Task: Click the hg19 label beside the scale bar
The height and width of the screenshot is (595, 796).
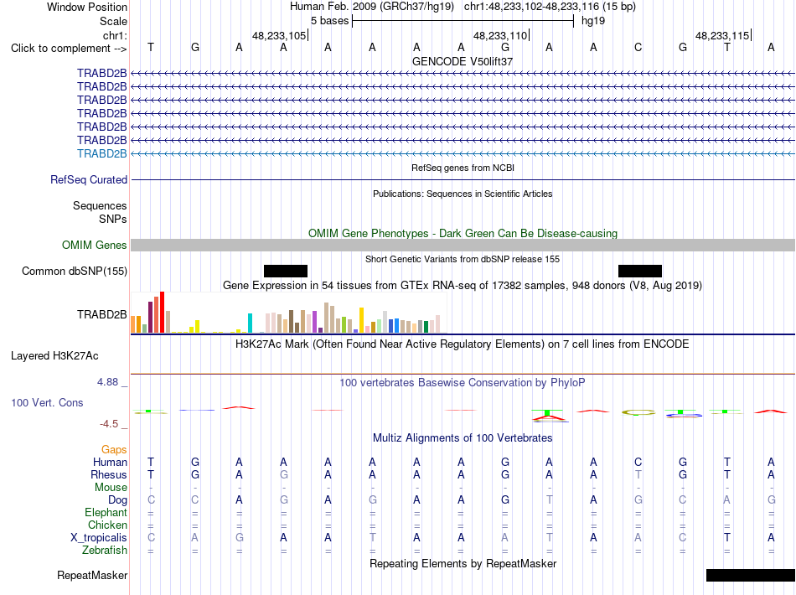Action: 593,21
